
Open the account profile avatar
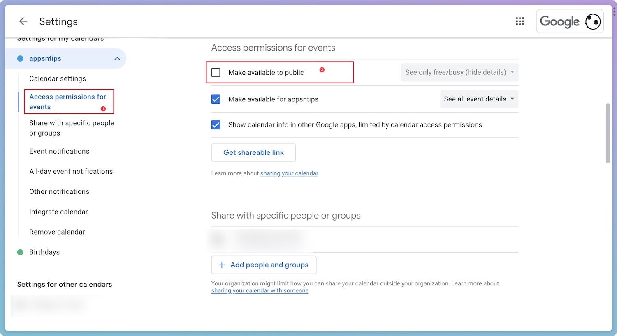(593, 21)
